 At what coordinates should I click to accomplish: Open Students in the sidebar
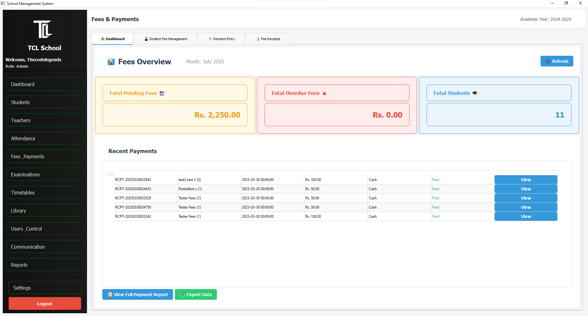(45, 102)
